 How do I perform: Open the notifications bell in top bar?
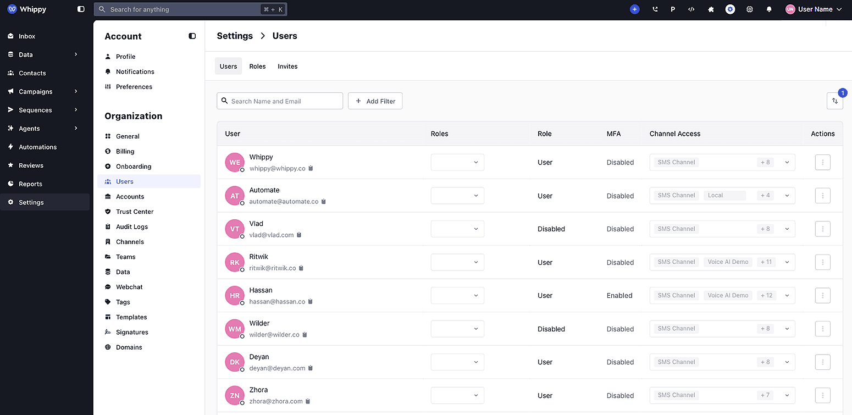point(769,9)
